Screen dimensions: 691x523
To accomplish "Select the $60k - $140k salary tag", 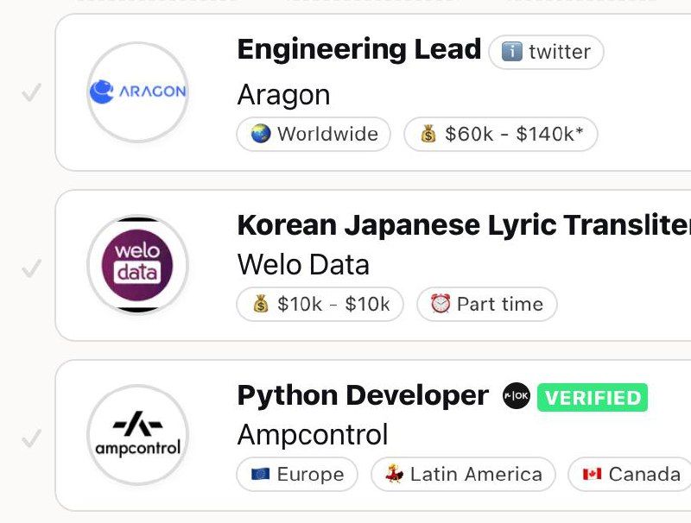I will 501,134.
